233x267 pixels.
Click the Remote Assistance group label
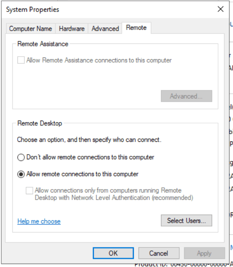click(43, 44)
